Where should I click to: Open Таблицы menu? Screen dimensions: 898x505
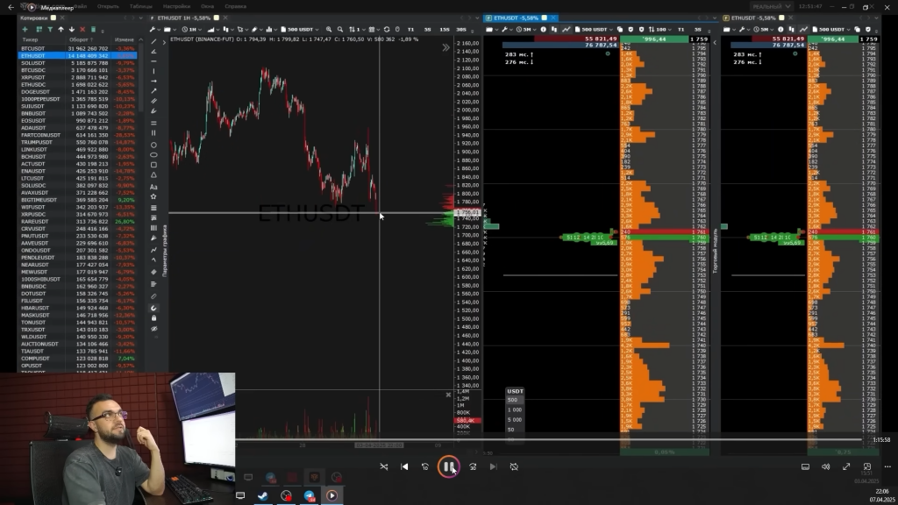(141, 6)
